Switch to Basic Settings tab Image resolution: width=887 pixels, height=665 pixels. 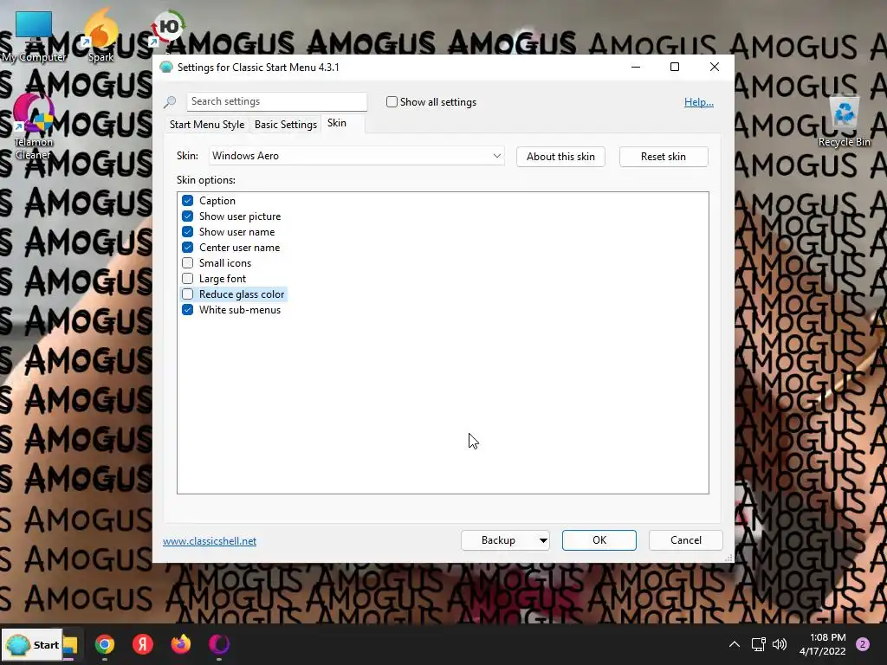(286, 125)
